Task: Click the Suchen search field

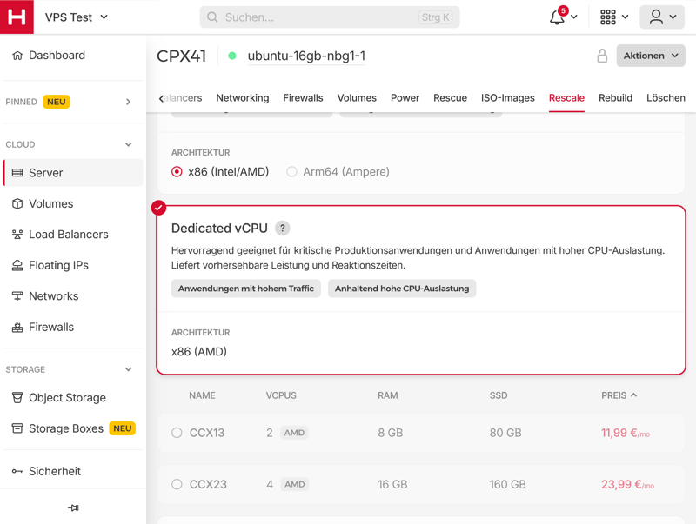Action: tap(330, 17)
